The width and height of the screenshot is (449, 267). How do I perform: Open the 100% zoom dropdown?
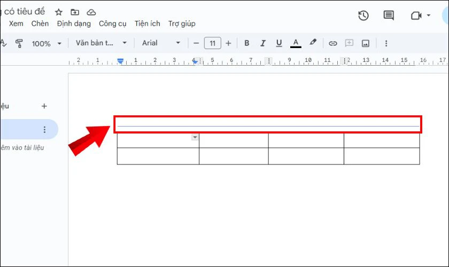click(x=47, y=43)
